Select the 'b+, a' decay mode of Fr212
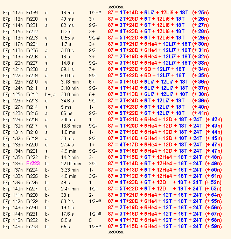Image resolution: width=231 pixels, height=239 pixels. coord(50,94)
